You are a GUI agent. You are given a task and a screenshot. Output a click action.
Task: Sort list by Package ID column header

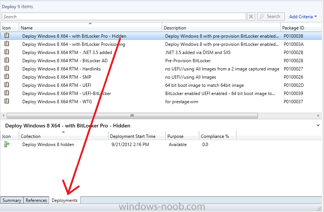(x=302, y=28)
